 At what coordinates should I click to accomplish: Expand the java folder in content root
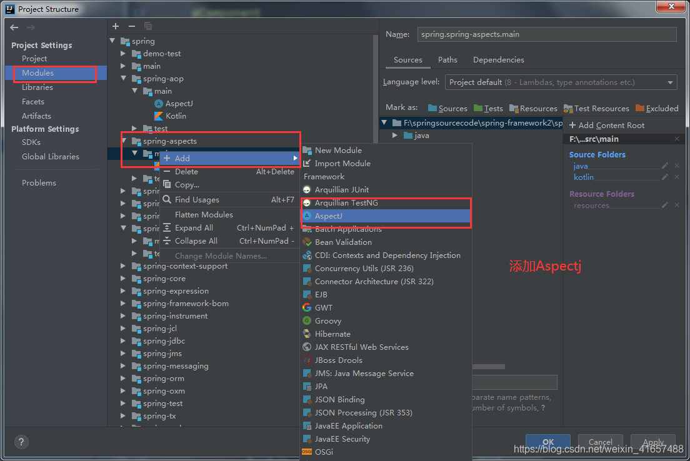pos(395,136)
